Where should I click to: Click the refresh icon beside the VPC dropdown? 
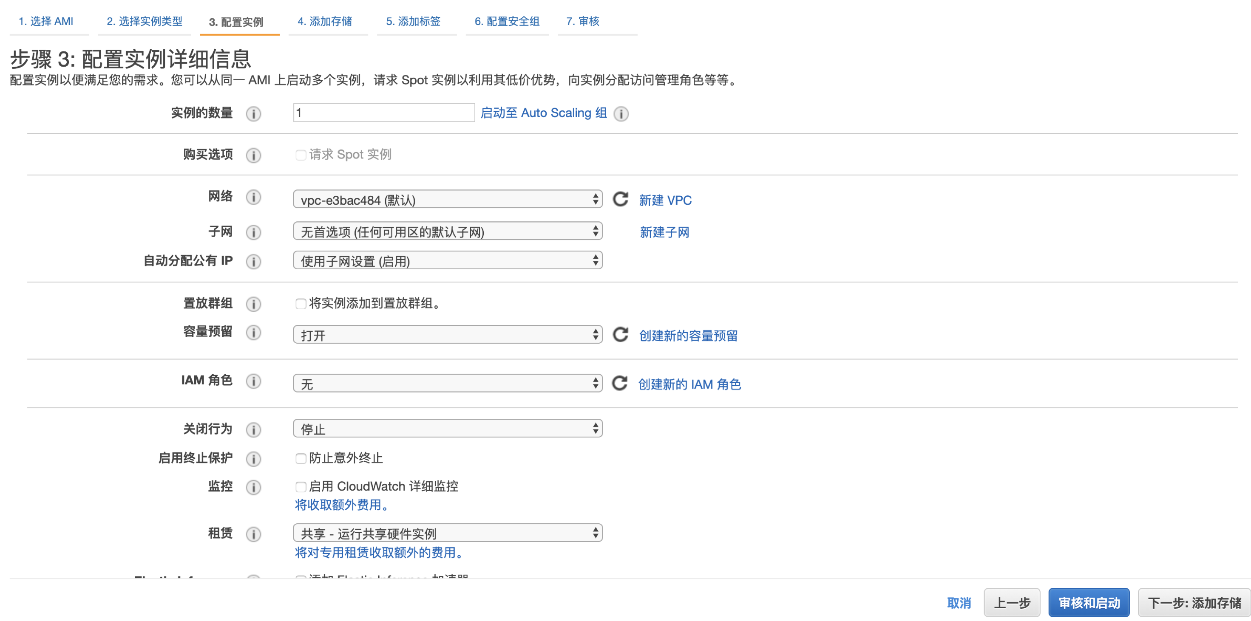(620, 199)
